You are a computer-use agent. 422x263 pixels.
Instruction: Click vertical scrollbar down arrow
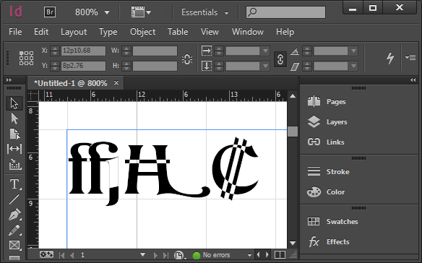click(293, 243)
